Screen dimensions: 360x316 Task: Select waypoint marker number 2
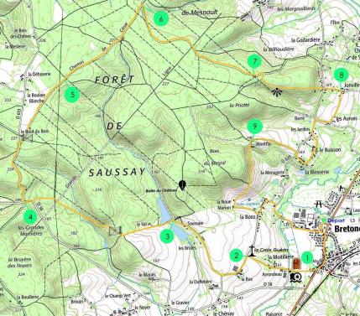point(237,256)
